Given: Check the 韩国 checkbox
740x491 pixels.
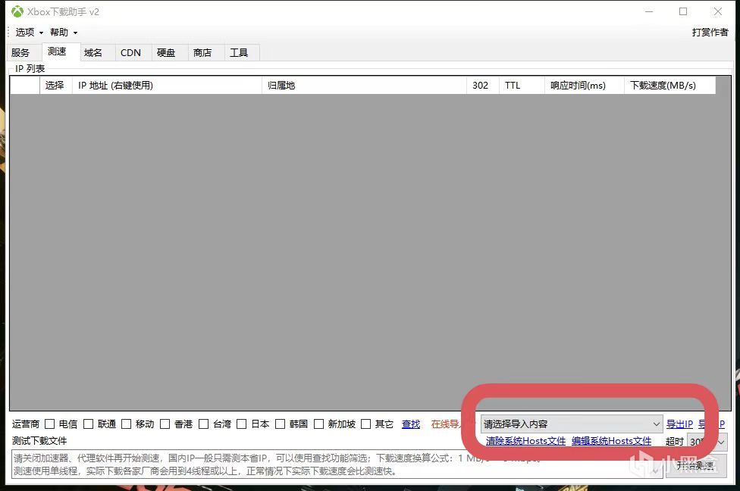Looking at the screenshot, I should [281, 424].
